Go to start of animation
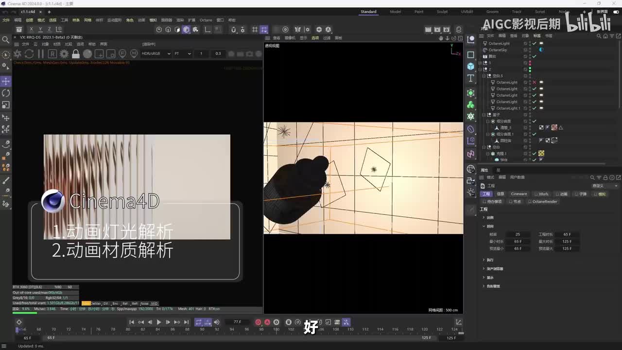The width and height of the screenshot is (622, 350). click(x=132, y=322)
